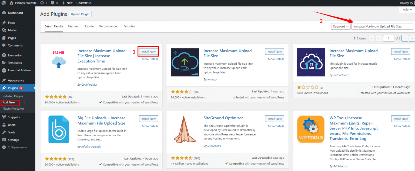
Task: Open More Details for WP Tools plugin
Action: [x=402, y=126]
